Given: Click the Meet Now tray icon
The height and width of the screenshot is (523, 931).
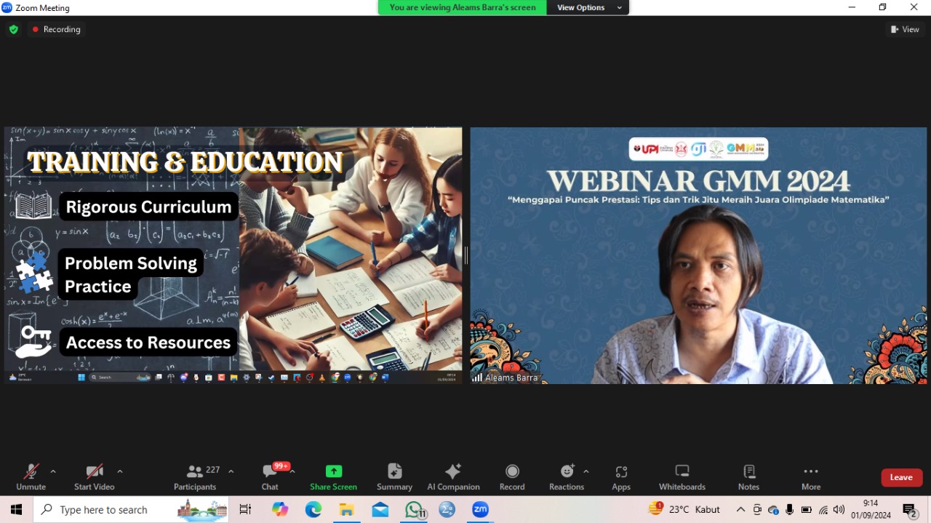Looking at the screenshot, I should (757, 510).
